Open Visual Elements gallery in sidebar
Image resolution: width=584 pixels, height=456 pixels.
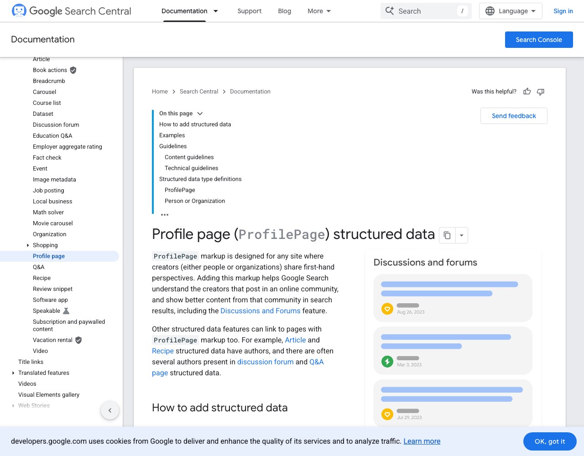(x=49, y=395)
